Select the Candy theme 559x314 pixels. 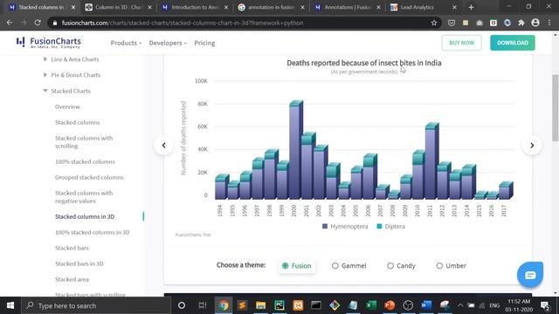pyautogui.click(x=401, y=265)
